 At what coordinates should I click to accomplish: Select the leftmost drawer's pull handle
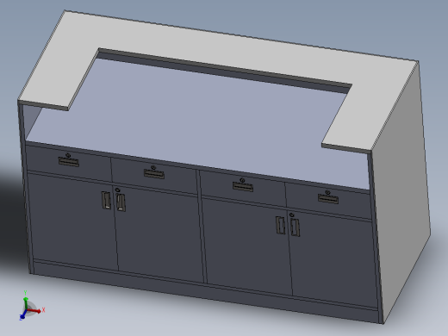pos(69,162)
